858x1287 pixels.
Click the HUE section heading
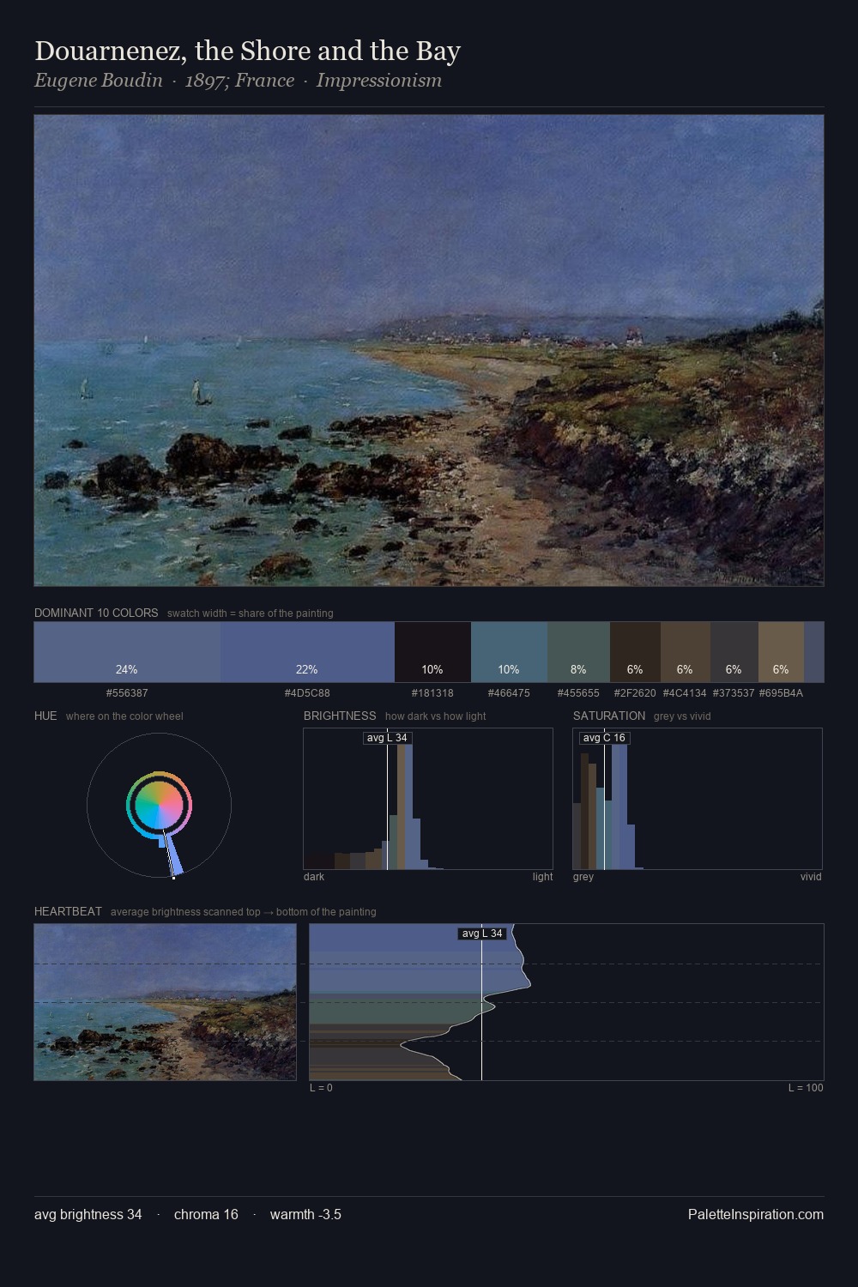(x=45, y=716)
